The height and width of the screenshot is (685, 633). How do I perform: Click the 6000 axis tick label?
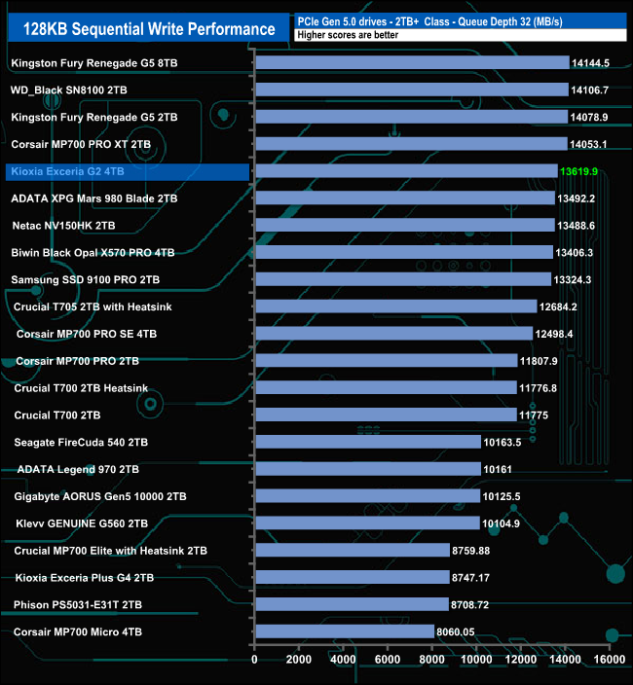(x=388, y=660)
